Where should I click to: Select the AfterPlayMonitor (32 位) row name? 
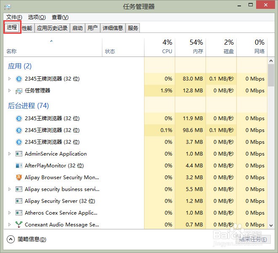click(x=54, y=166)
